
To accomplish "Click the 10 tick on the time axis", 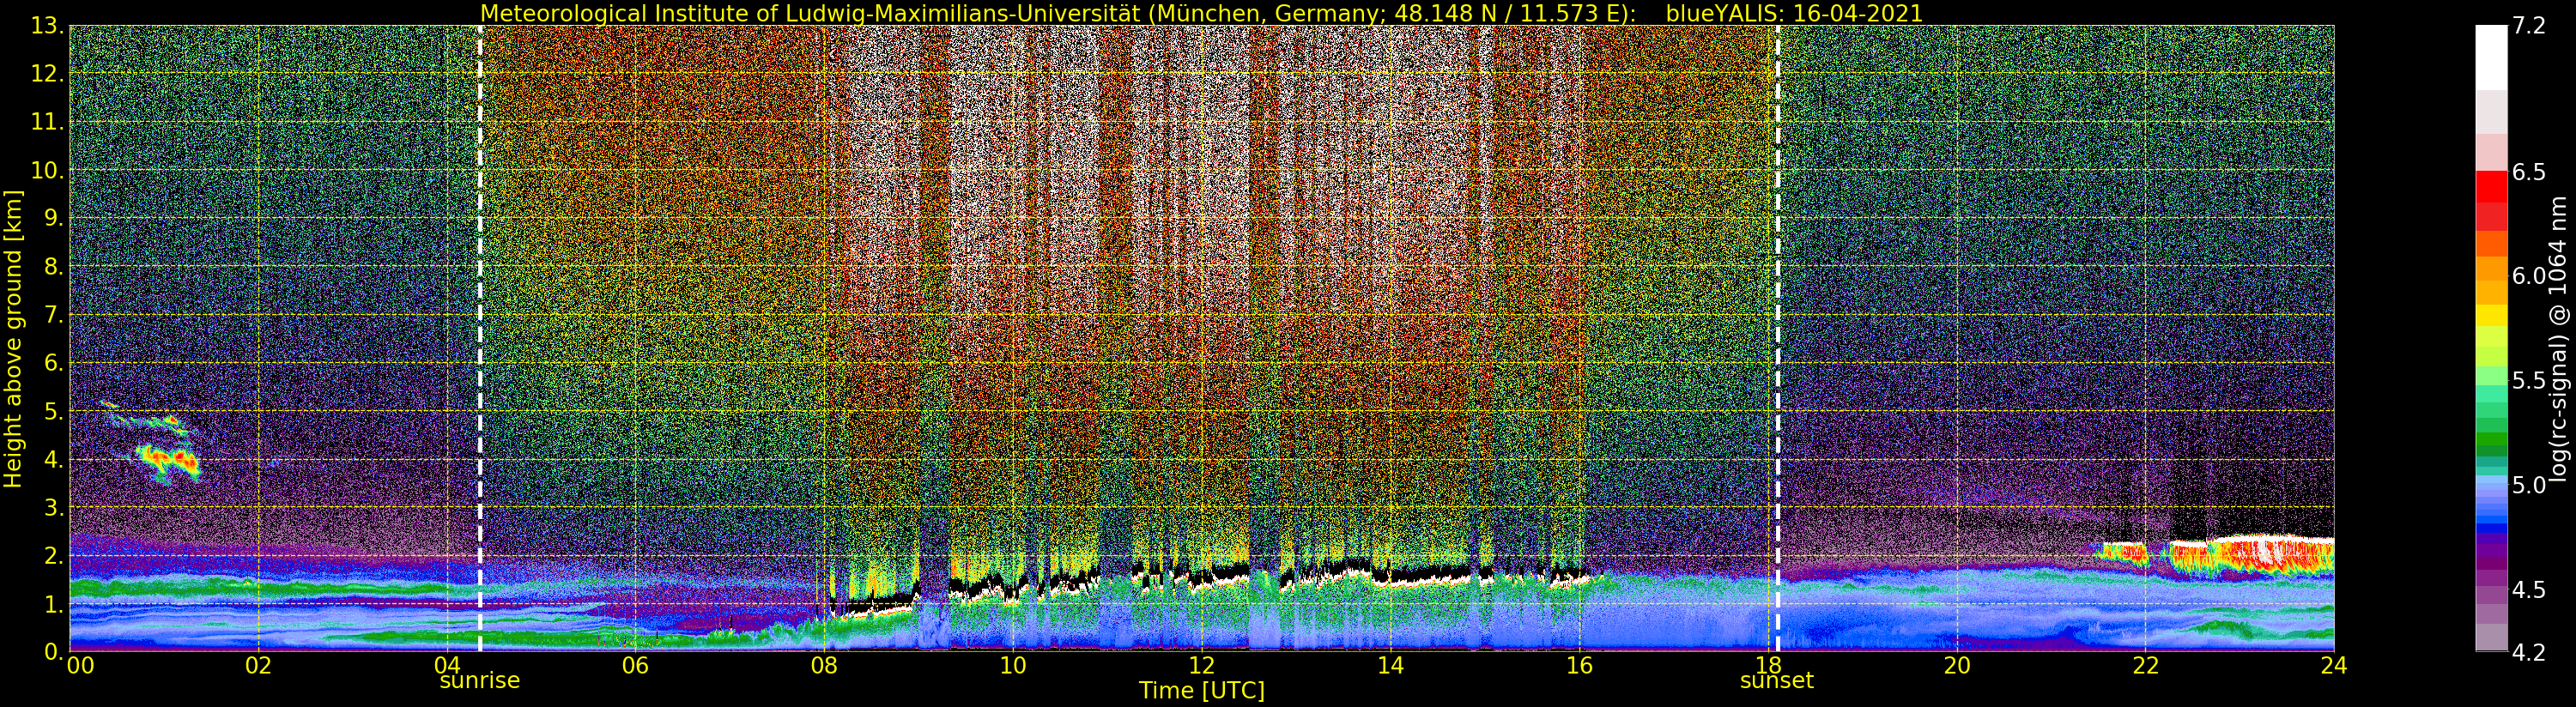I will tap(1012, 666).
